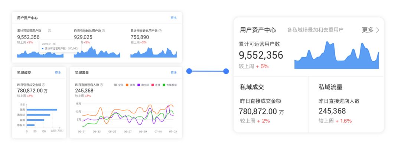This screenshot has height=150, width=401.
Task: Open 更多 link in small 私域成交 panel
Action: 58,73
